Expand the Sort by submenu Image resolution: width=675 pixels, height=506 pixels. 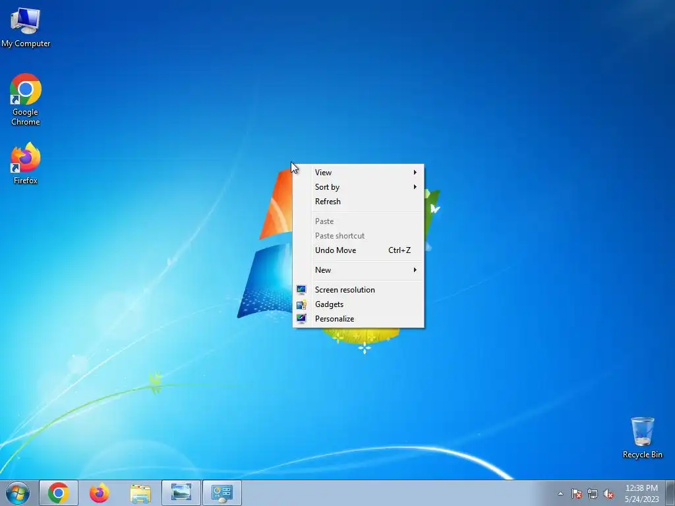click(x=358, y=187)
